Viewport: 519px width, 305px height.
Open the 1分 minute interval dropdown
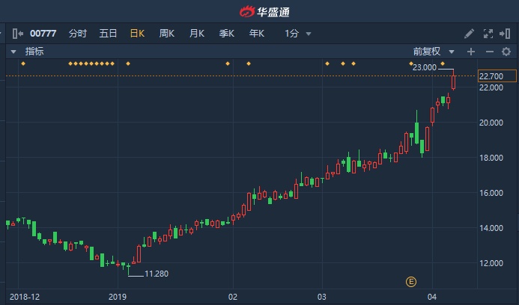tap(298, 34)
